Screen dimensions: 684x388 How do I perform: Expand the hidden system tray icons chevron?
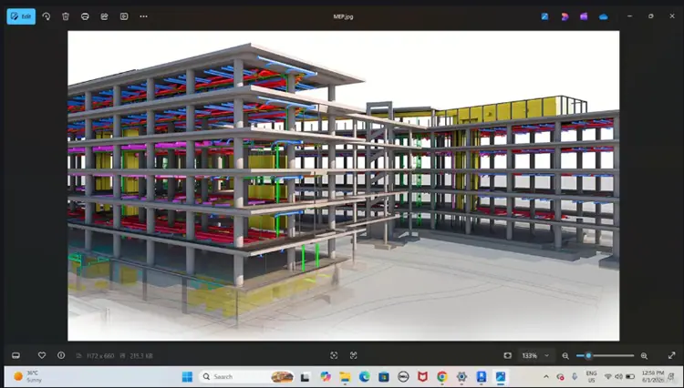pos(546,377)
